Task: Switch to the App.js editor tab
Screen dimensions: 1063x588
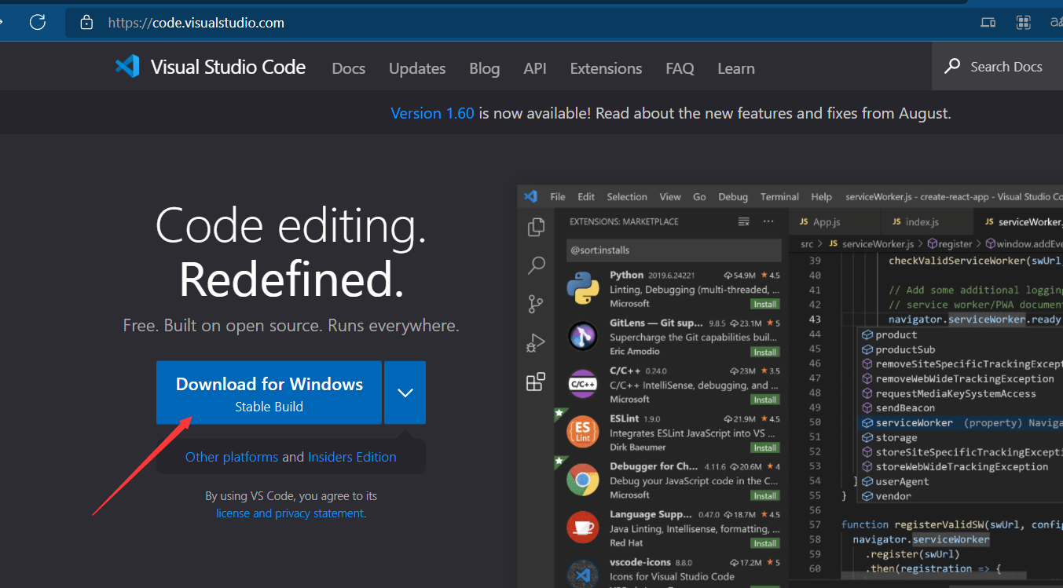Action: (x=834, y=222)
